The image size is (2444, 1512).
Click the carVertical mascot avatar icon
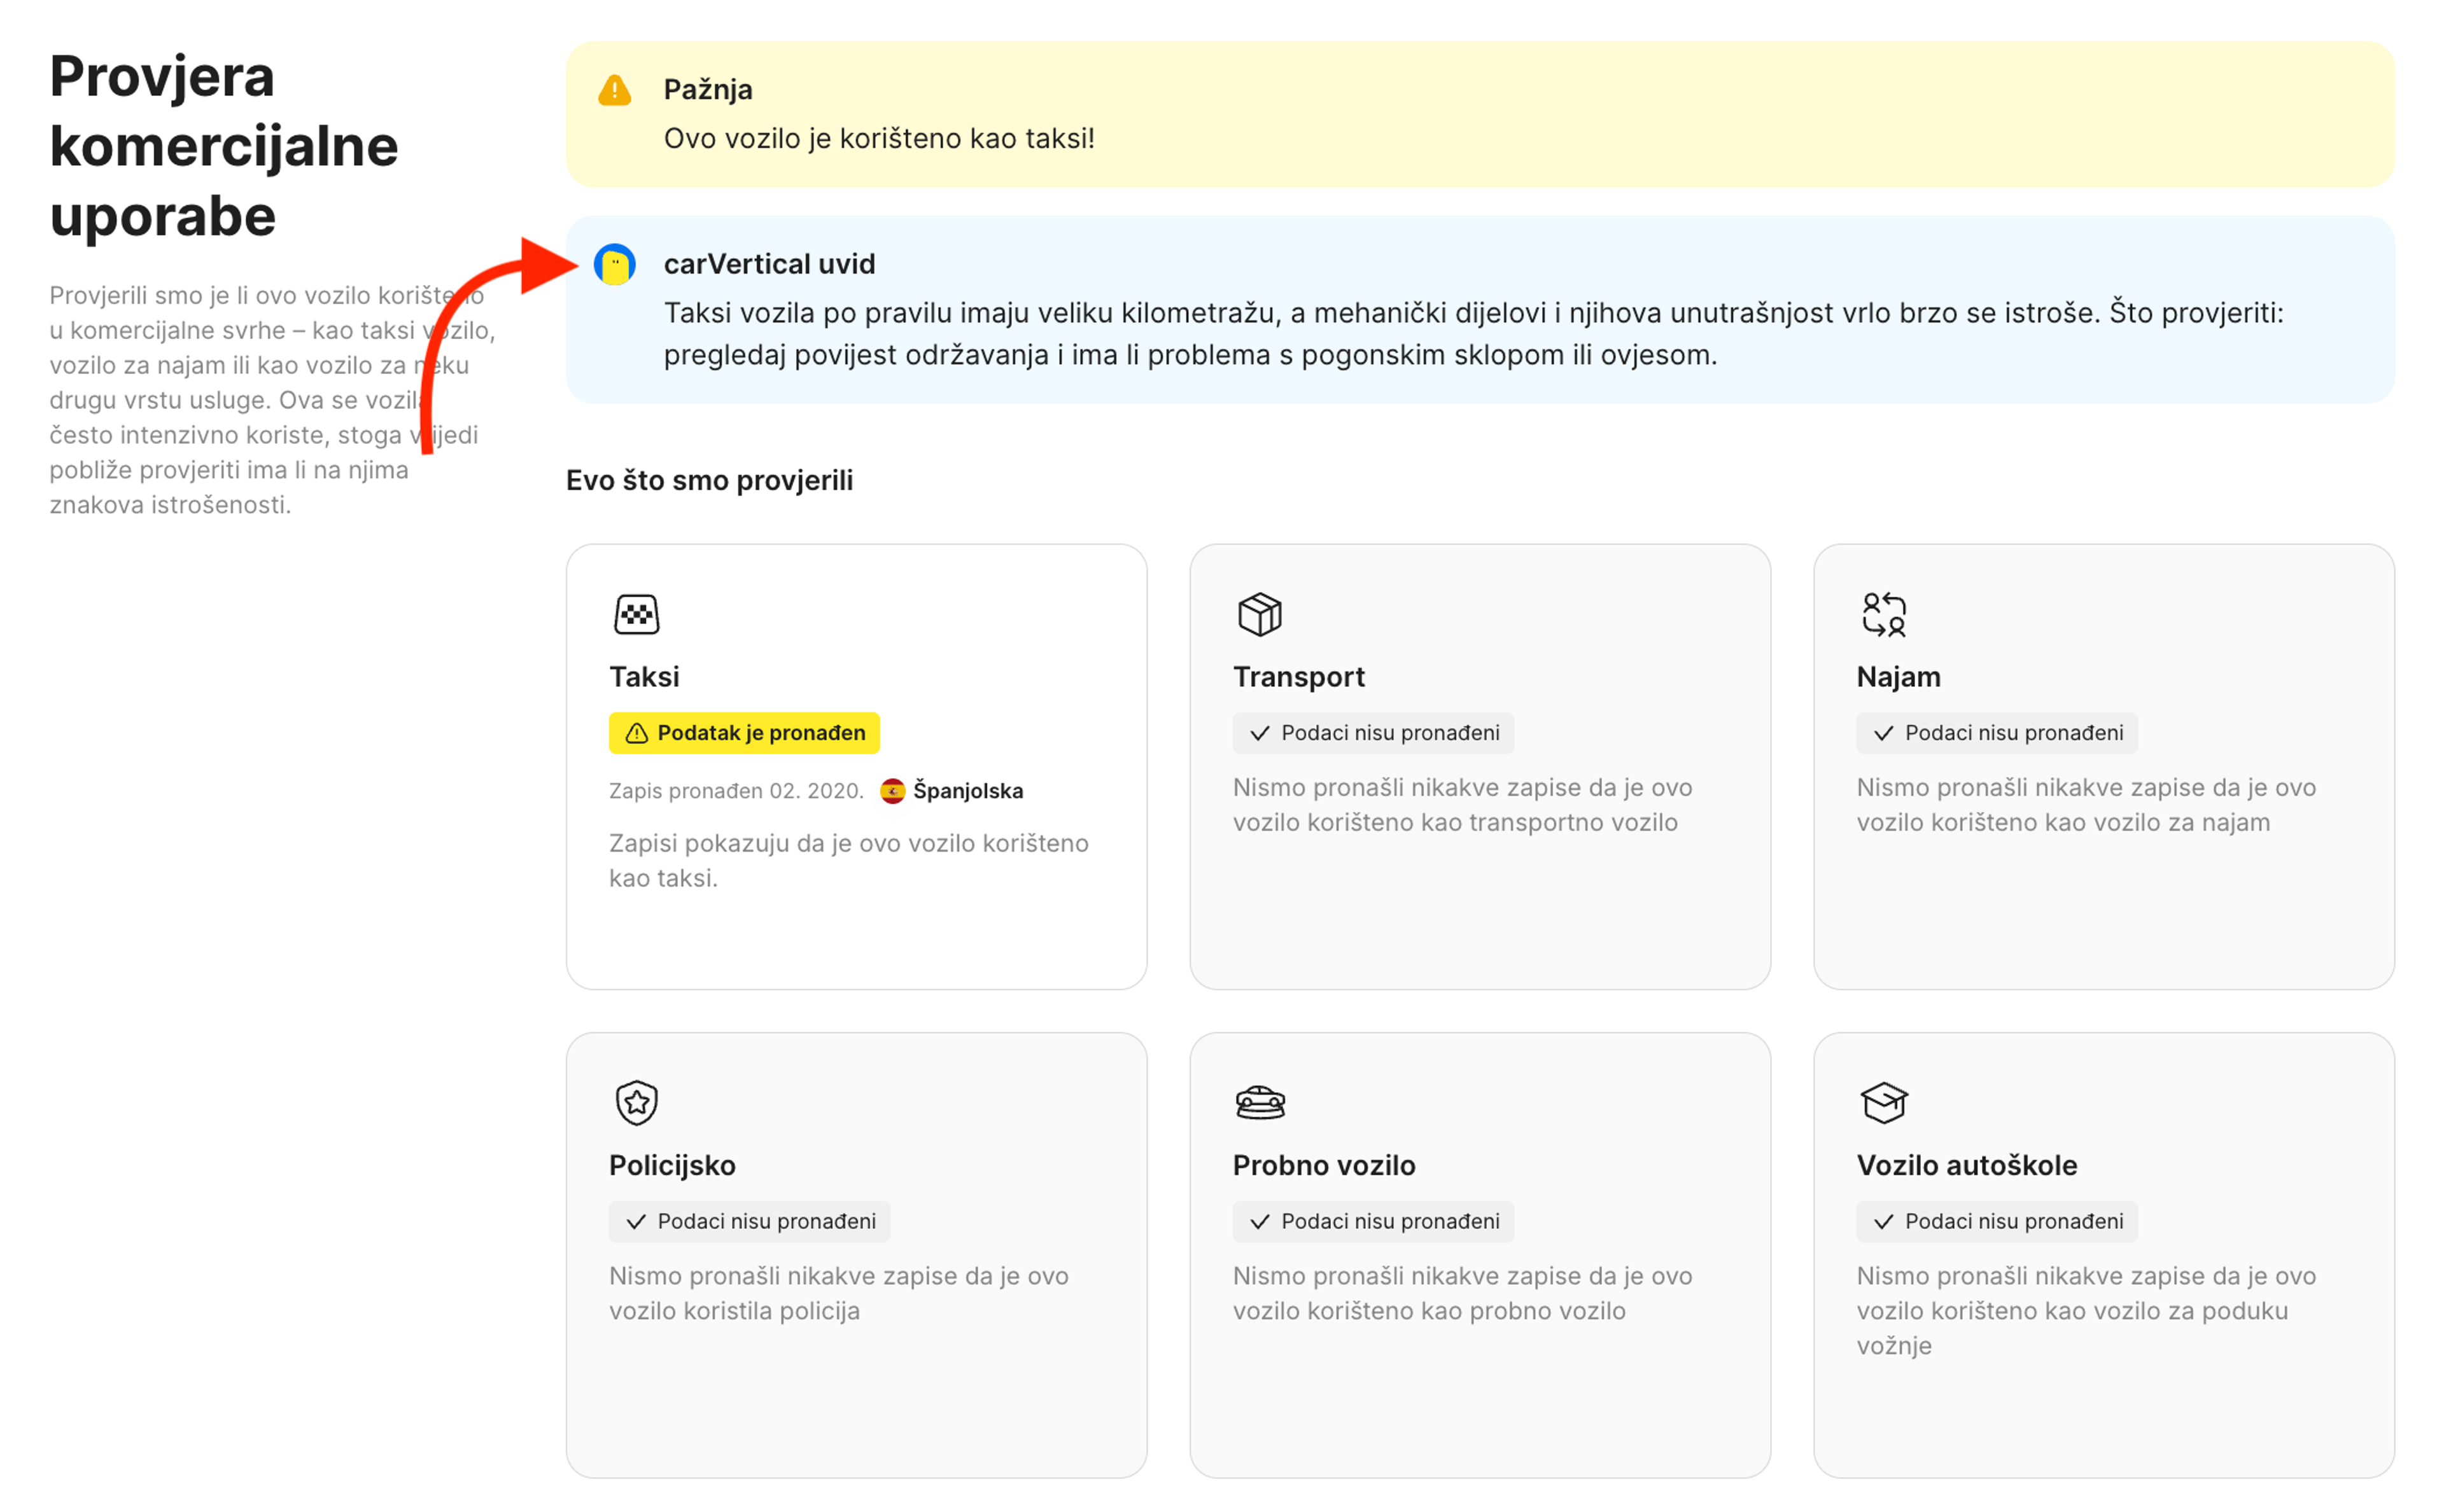[x=614, y=265]
